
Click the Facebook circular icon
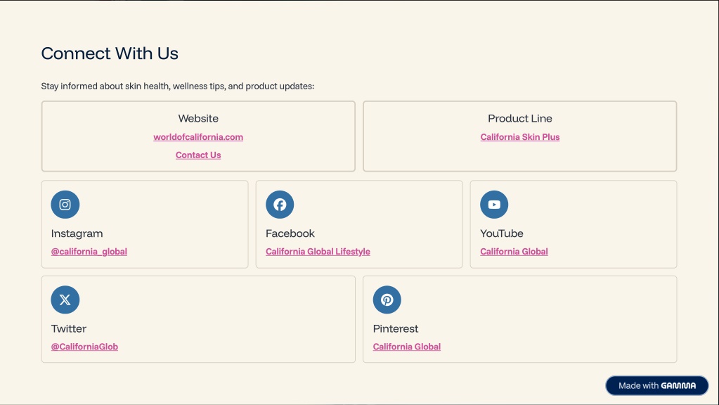(280, 205)
